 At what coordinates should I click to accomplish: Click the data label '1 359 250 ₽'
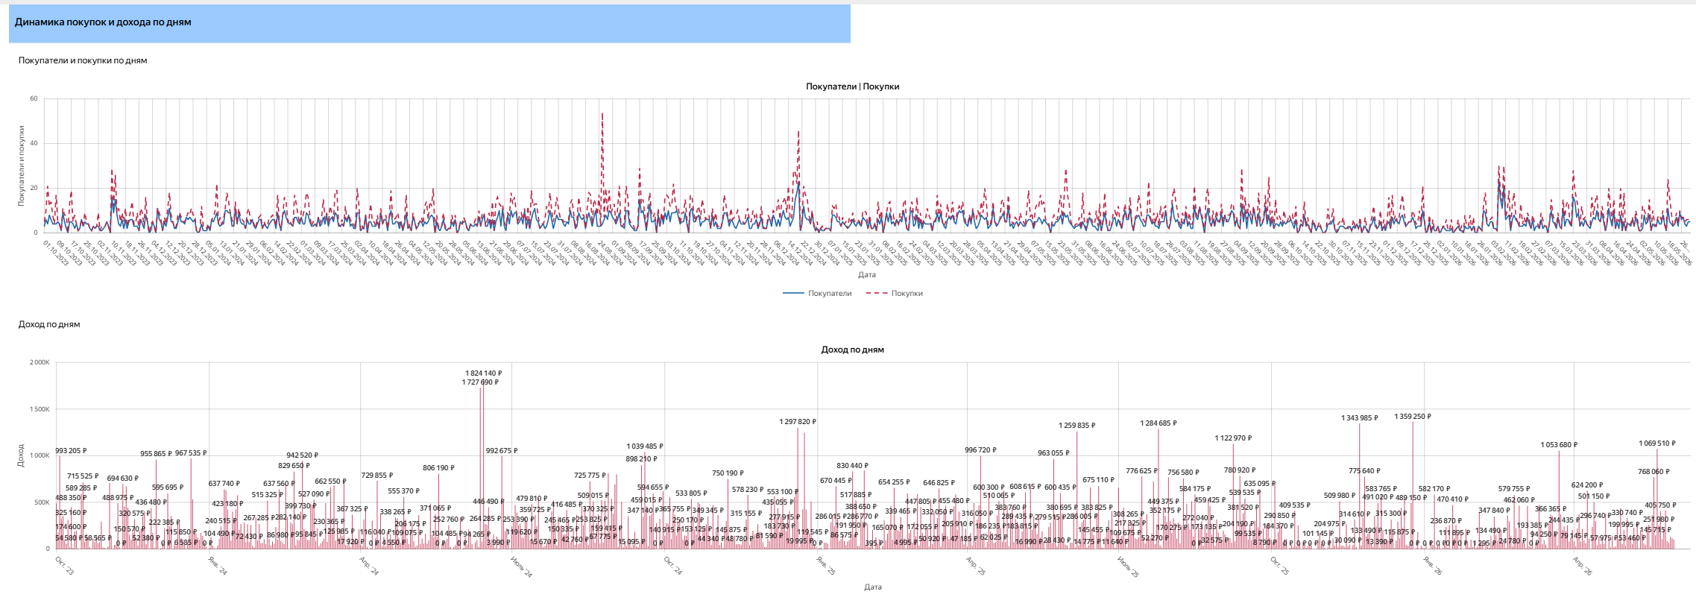coord(1413,417)
